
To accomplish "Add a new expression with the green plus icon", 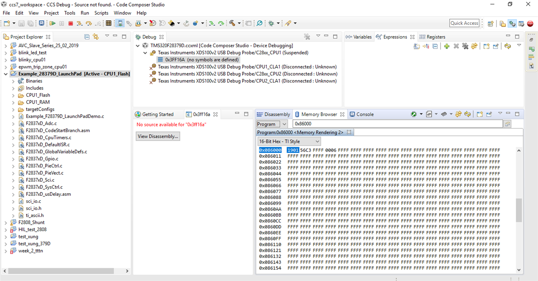I will tap(447, 46).
